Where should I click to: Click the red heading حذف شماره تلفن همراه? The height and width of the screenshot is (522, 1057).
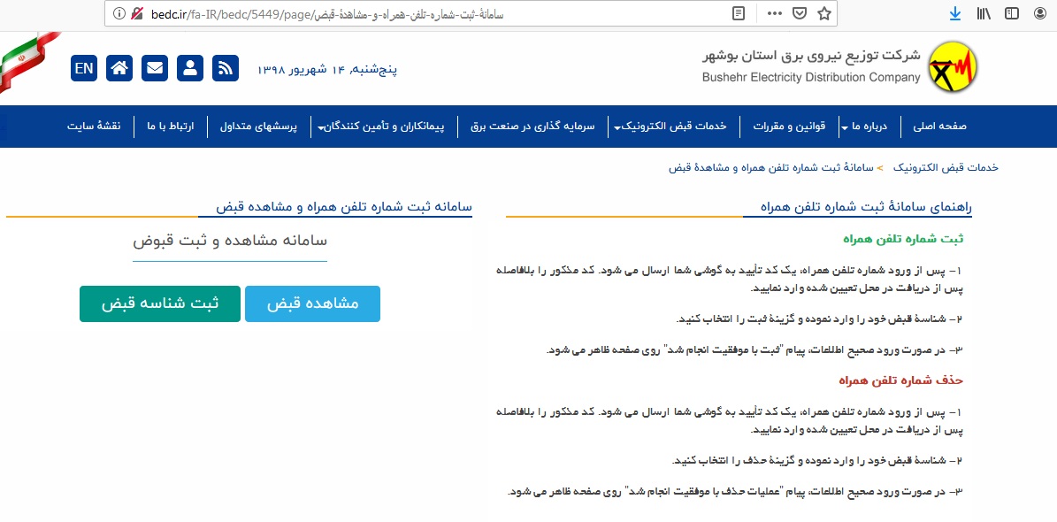[x=900, y=380]
